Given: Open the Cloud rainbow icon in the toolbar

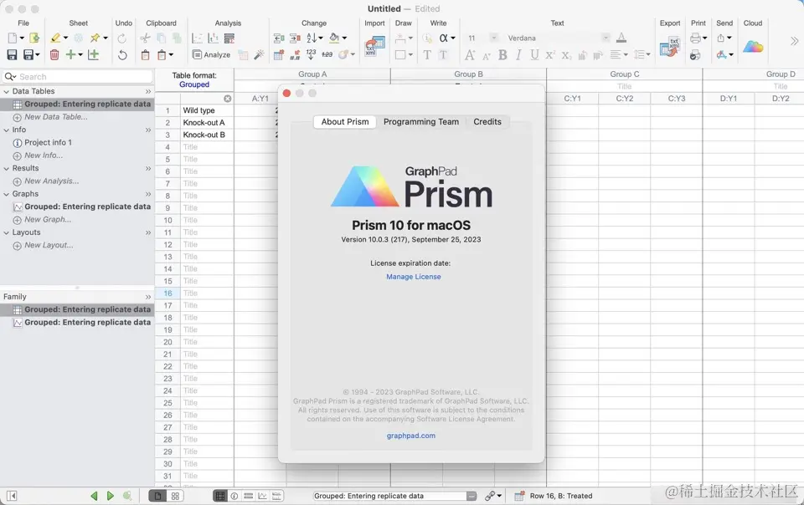Looking at the screenshot, I should pyautogui.click(x=751, y=44).
